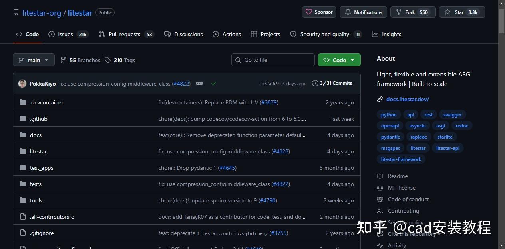505x249 pixels.
Task: Go to the Discussions tab
Action: pos(183,34)
